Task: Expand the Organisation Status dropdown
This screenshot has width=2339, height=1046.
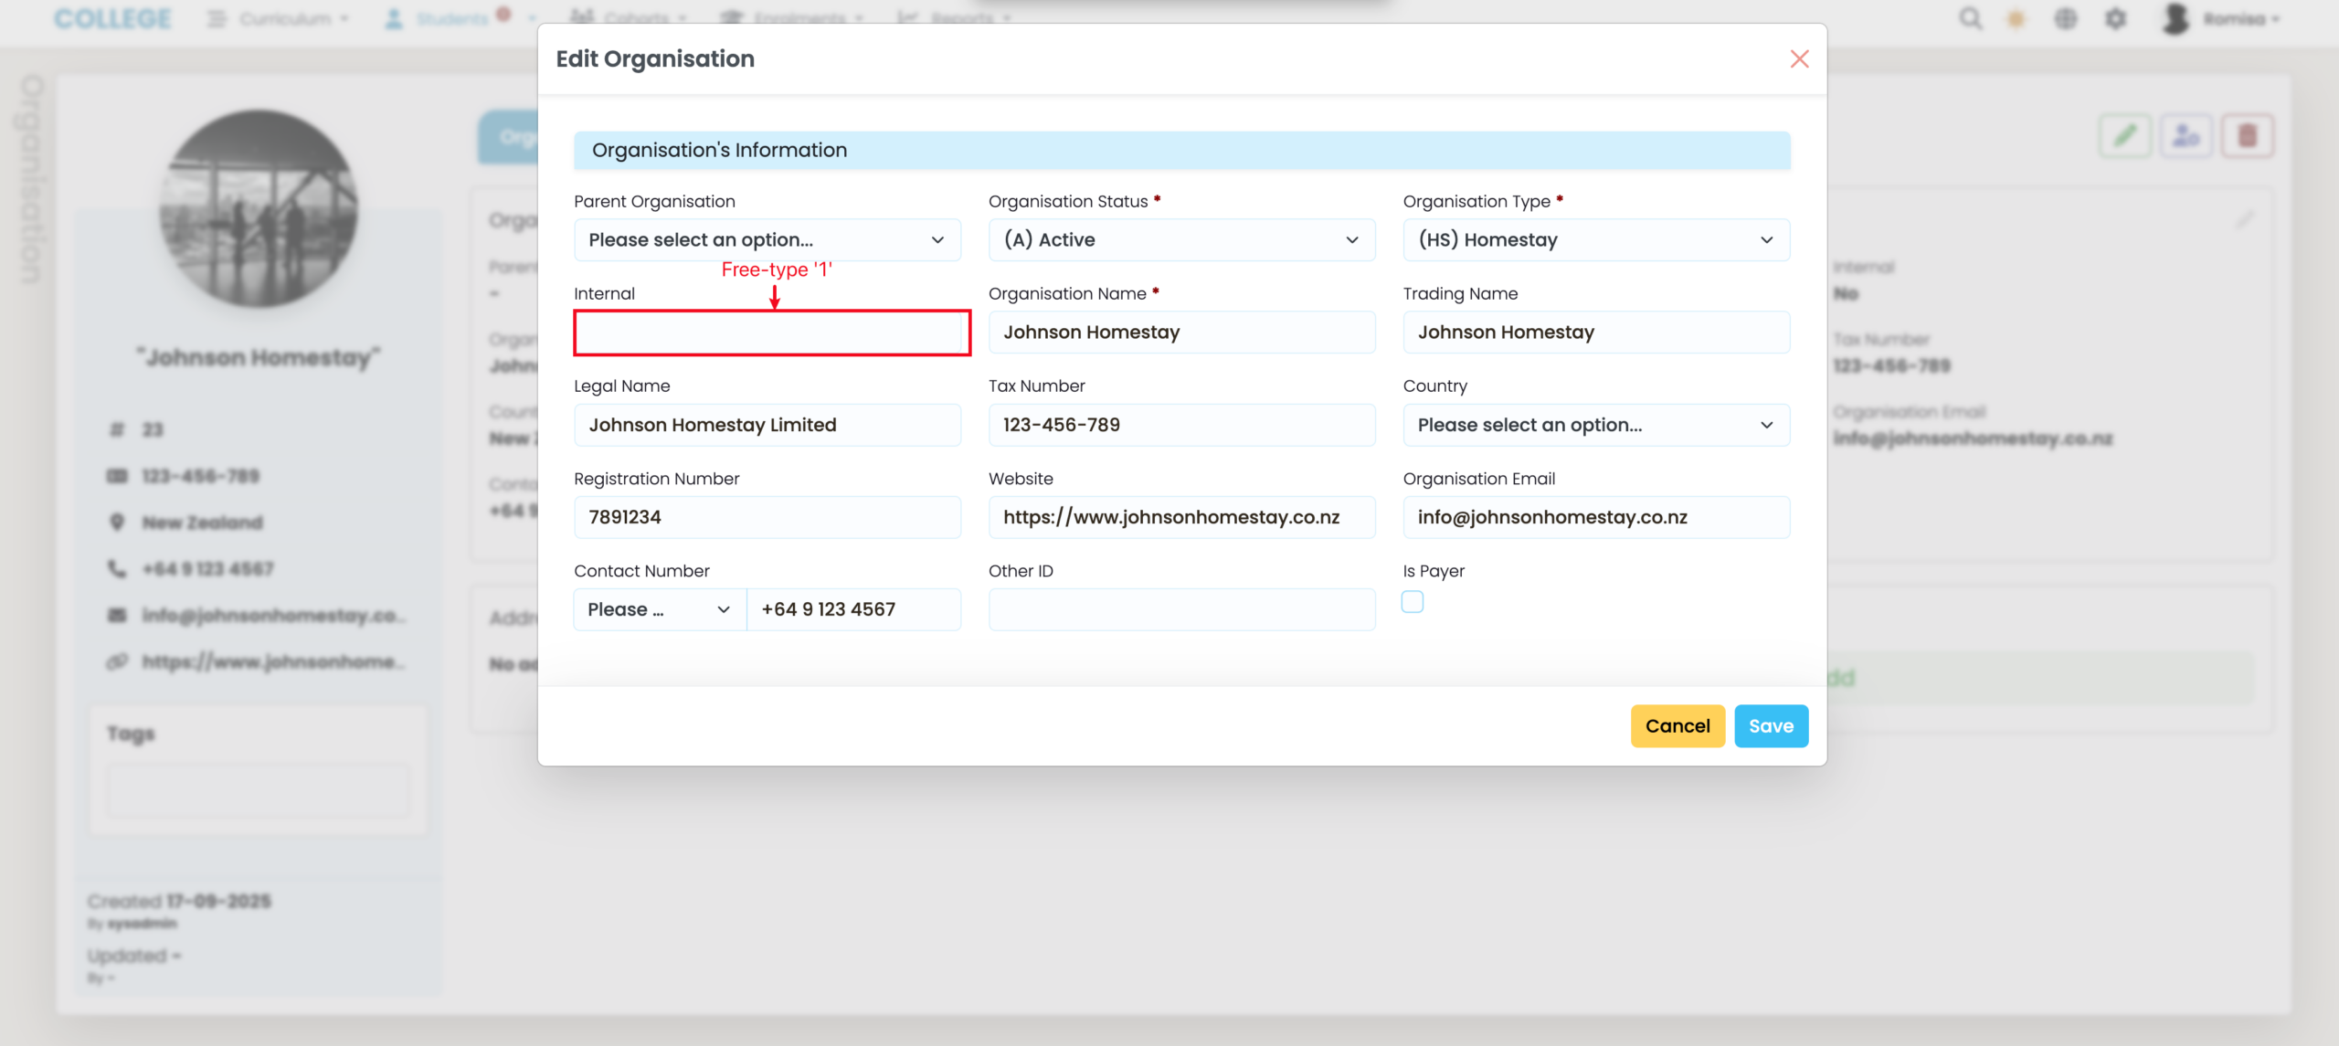Action: [x=1181, y=240]
